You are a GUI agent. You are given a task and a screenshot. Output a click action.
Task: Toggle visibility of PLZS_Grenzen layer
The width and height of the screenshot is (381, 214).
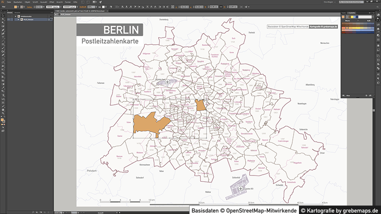coord(8,20)
